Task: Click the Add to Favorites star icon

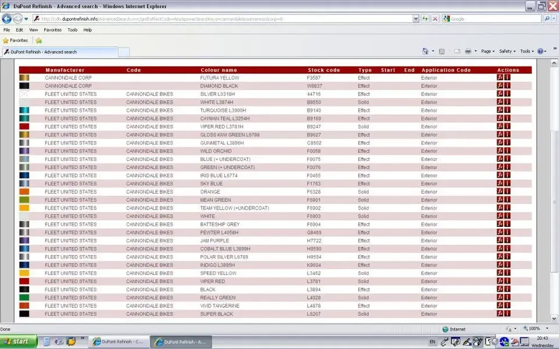Action: pos(39,41)
